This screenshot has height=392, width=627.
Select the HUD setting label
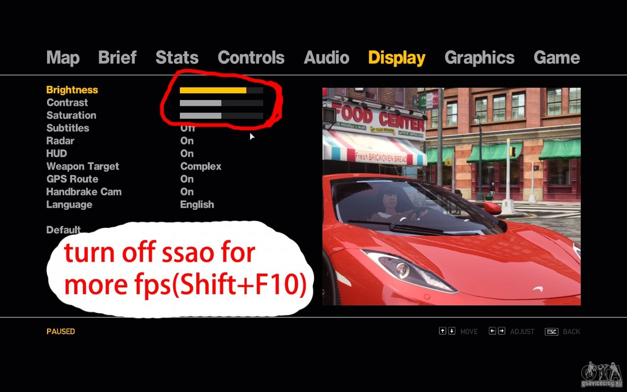[56, 154]
